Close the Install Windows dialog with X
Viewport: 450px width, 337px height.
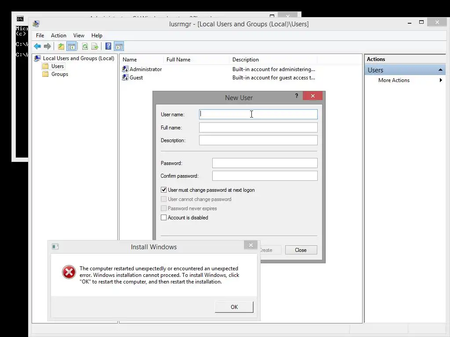tap(251, 245)
